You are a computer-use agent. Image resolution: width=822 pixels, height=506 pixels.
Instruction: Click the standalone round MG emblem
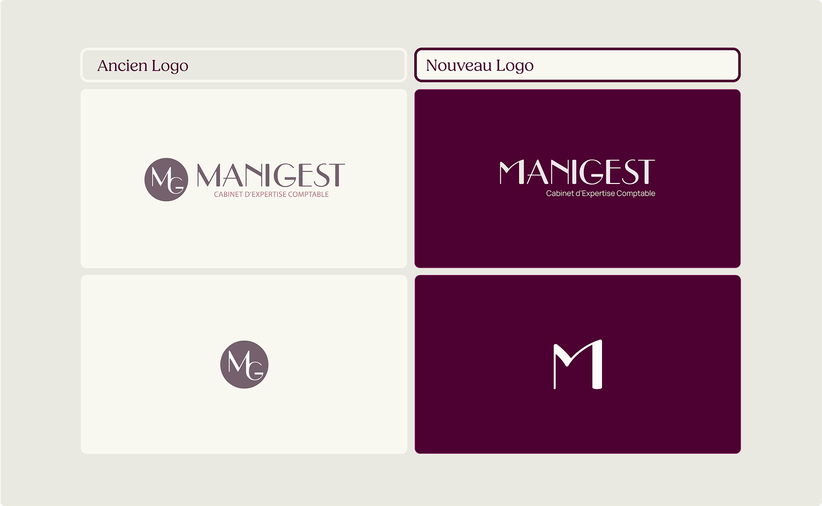(244, 364)
